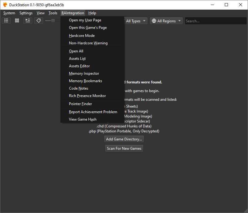Image resolution: width=248 pixels, height=213 pixels.
Task: Click the tag icon in the toolbar
Action: click(38, 20)
